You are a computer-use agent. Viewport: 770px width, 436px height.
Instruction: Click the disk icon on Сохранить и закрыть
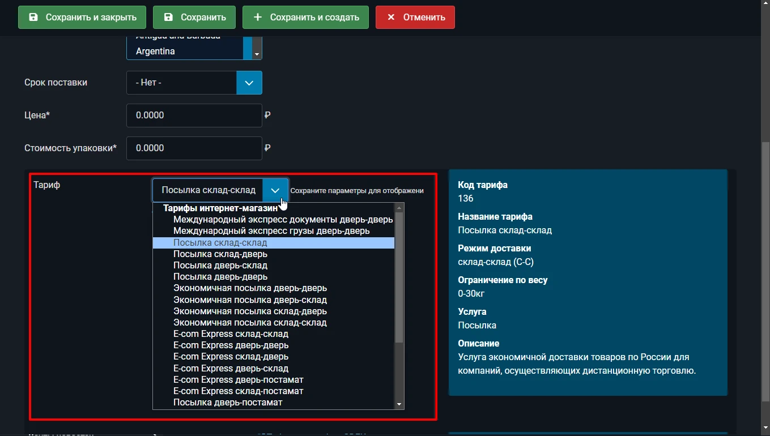tap(33, 17)
